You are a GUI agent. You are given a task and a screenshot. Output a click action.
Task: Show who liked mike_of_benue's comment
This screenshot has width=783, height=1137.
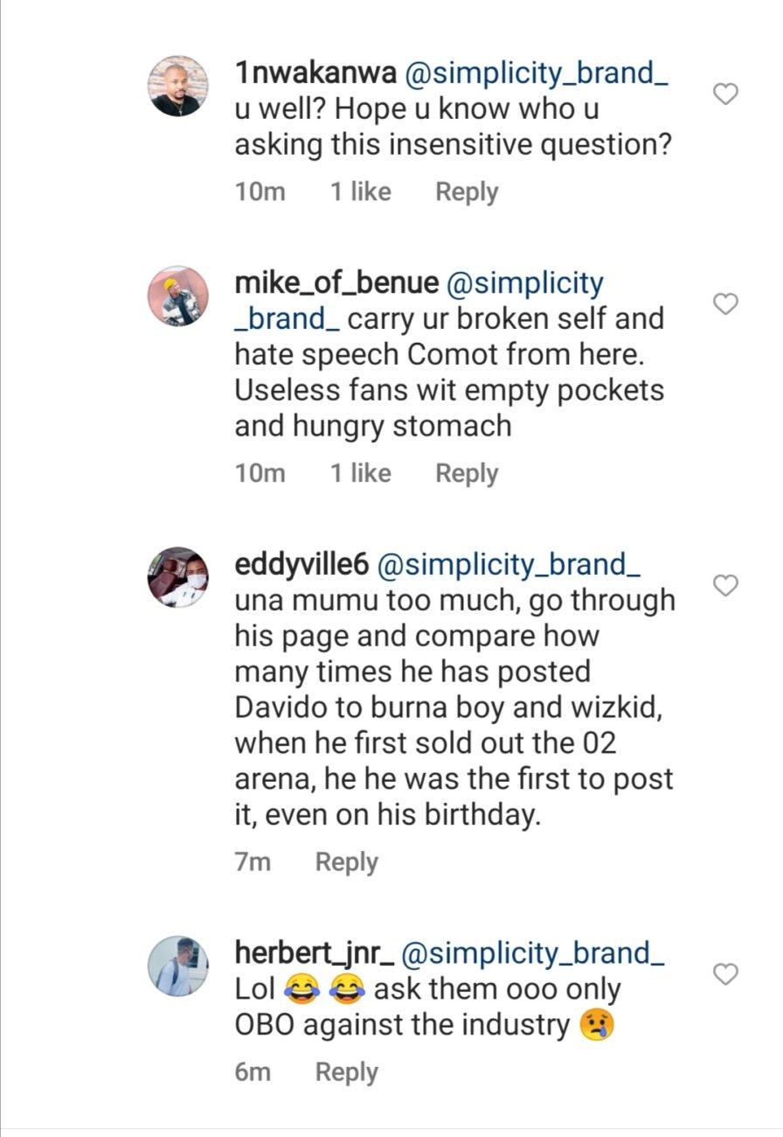[360, 474]
